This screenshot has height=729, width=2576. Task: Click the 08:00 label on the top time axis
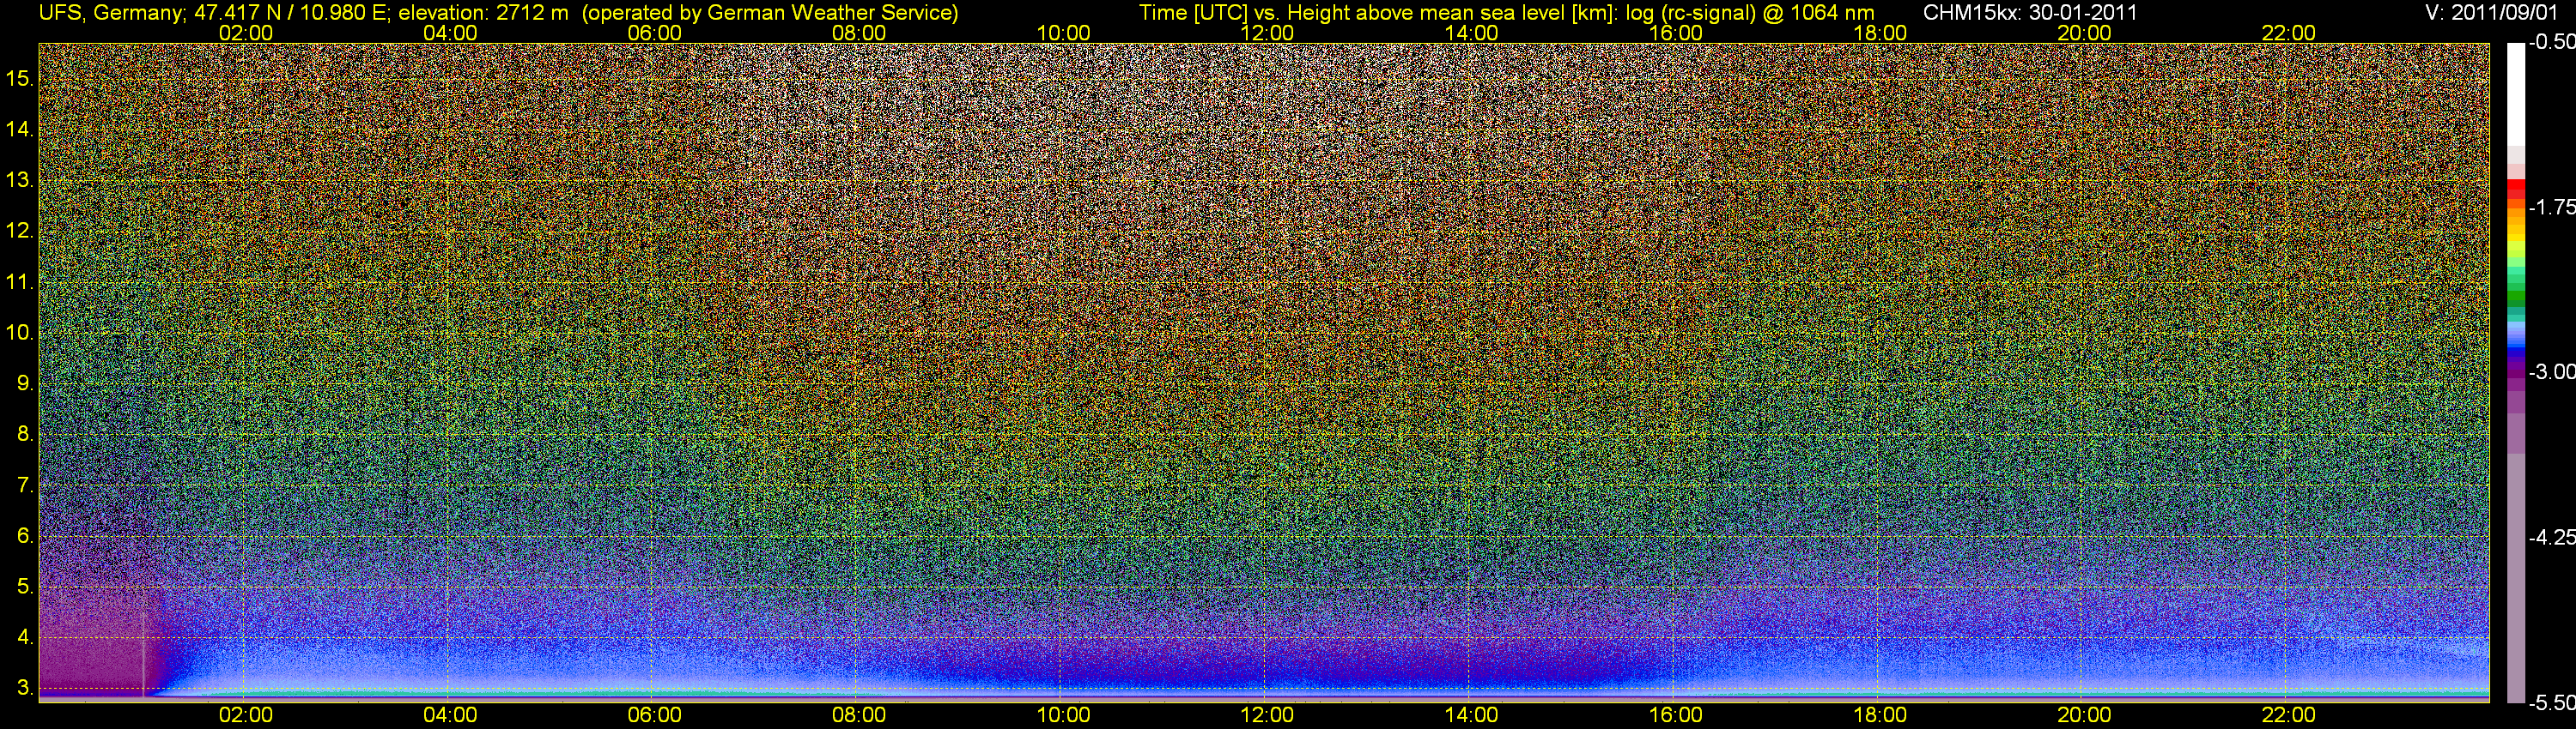tap(858, 33)
